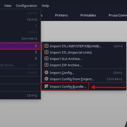Expand the highlighted purple submenu chevron
Screen dimensions: 127x127
(x=36, y=46)
